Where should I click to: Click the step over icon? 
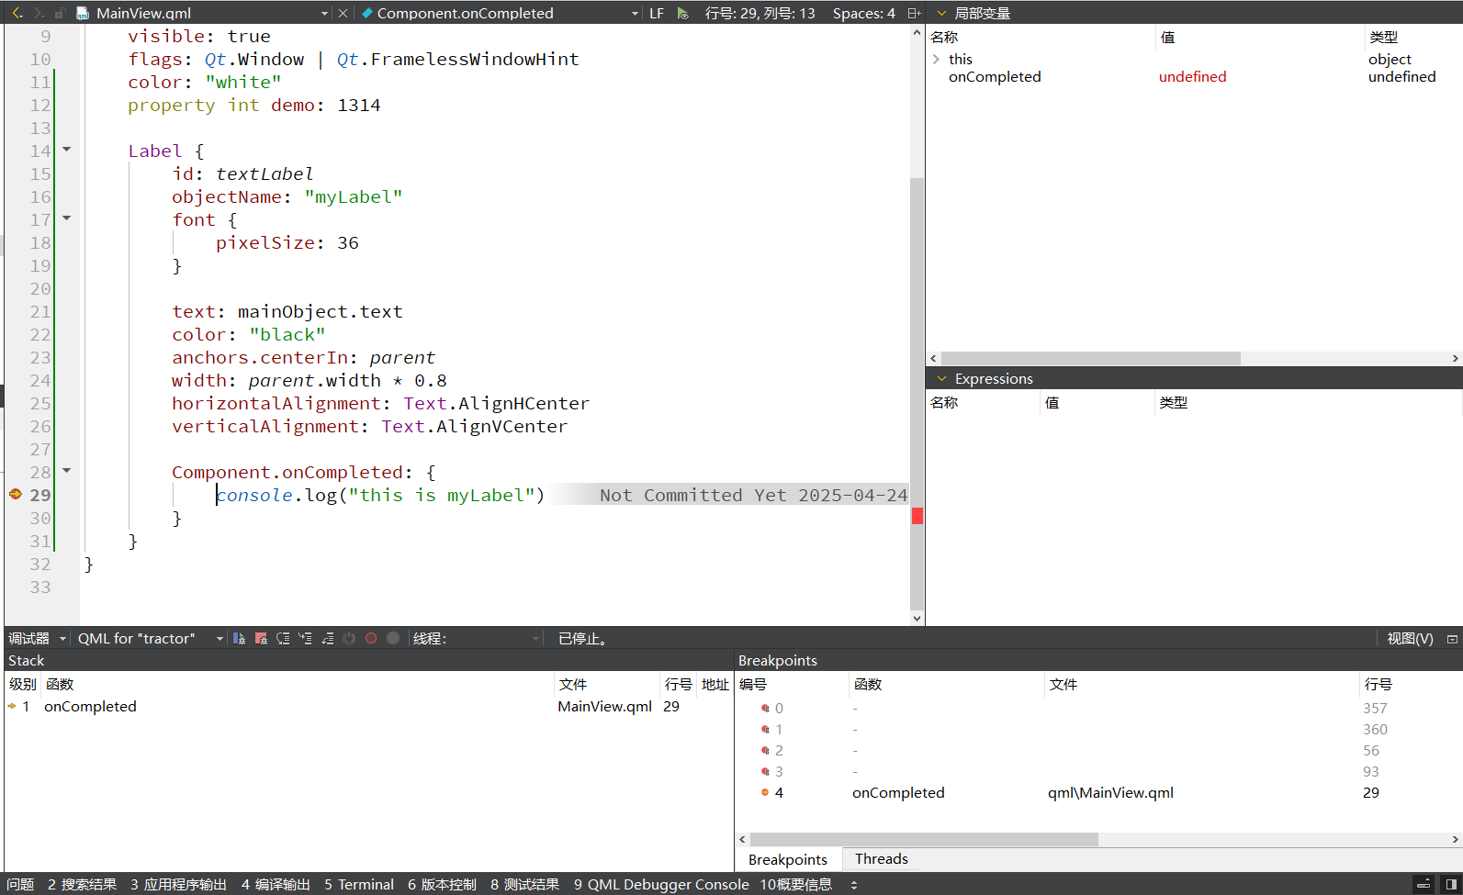pyautogui.click(x=283, y=639)
